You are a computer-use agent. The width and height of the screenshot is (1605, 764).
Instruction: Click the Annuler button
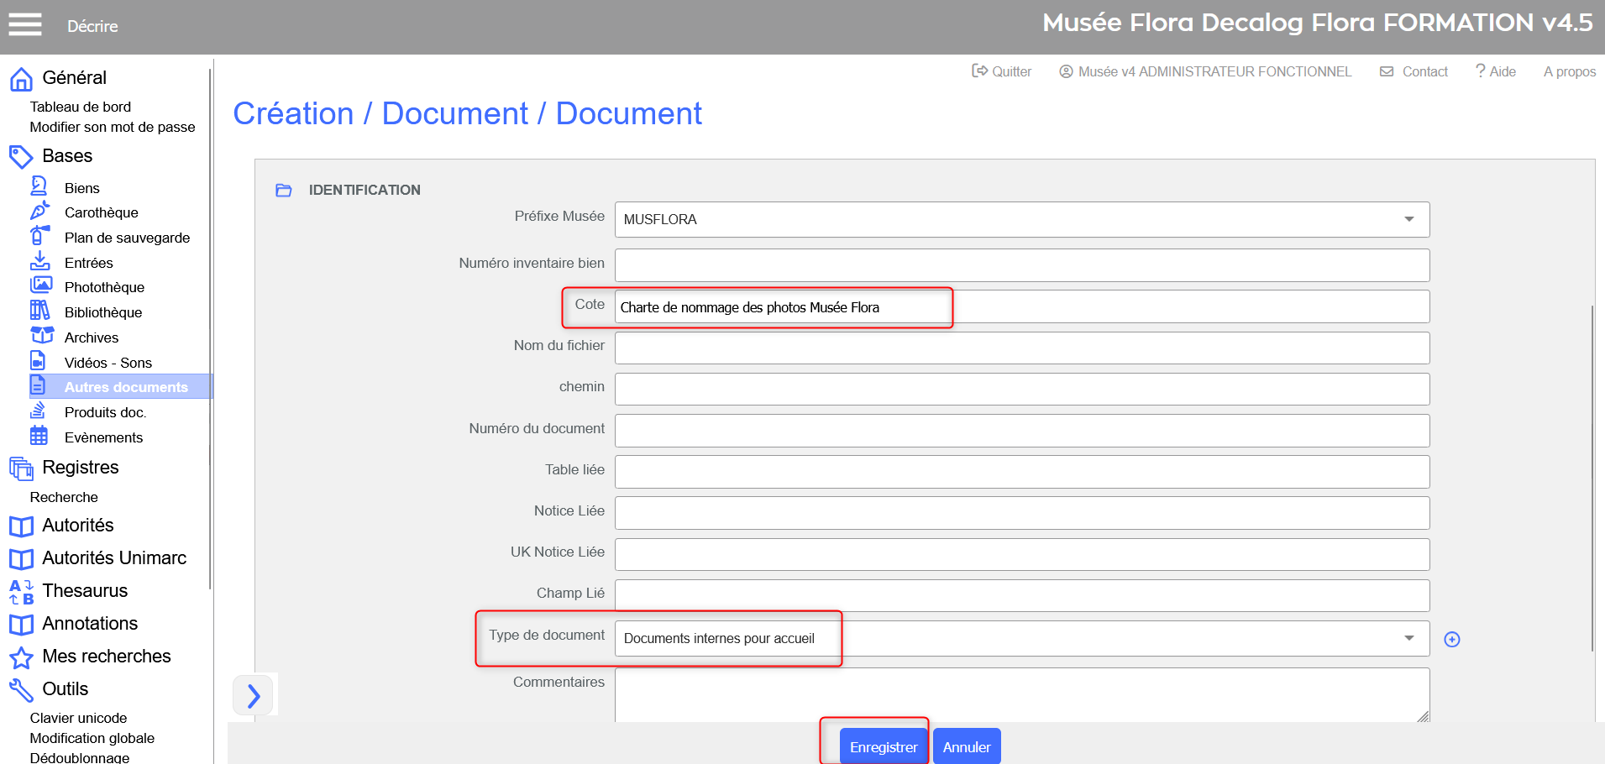(966, 746)
